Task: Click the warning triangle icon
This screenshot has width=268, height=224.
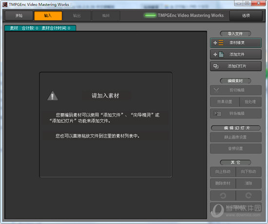Action: 53,95
